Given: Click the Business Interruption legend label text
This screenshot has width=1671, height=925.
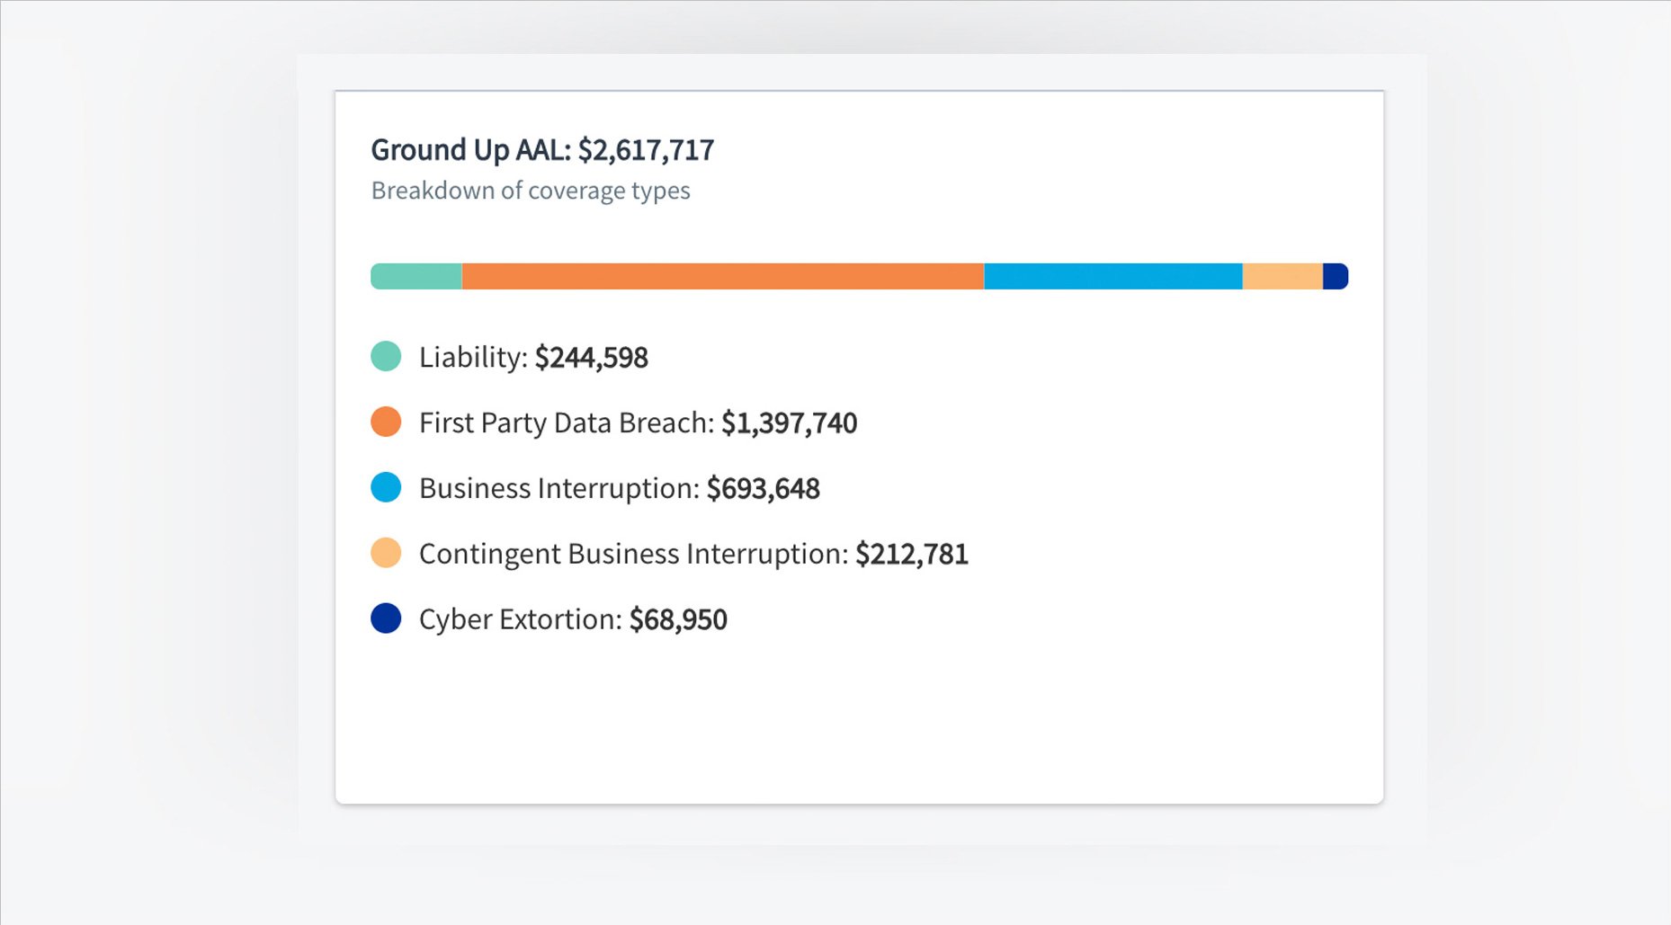Looking at the screenshot, I should 558,488.
